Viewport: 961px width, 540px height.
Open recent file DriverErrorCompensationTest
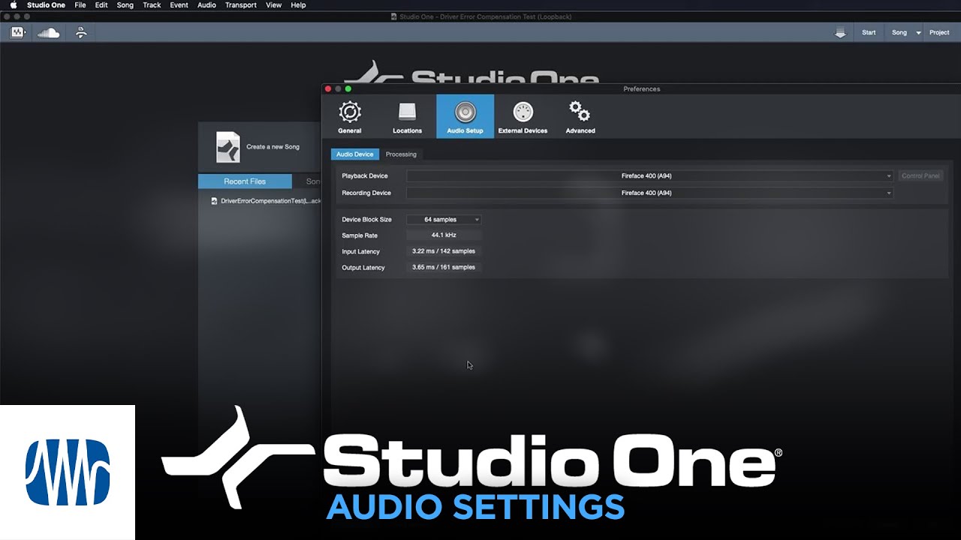267,201
